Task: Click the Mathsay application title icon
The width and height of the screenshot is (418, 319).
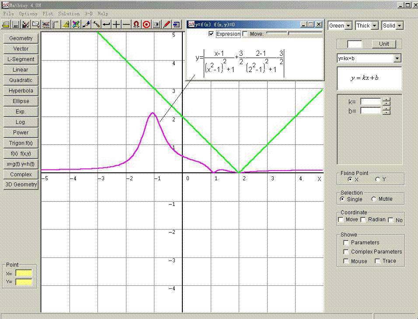Action: click(x=5, y=5)
